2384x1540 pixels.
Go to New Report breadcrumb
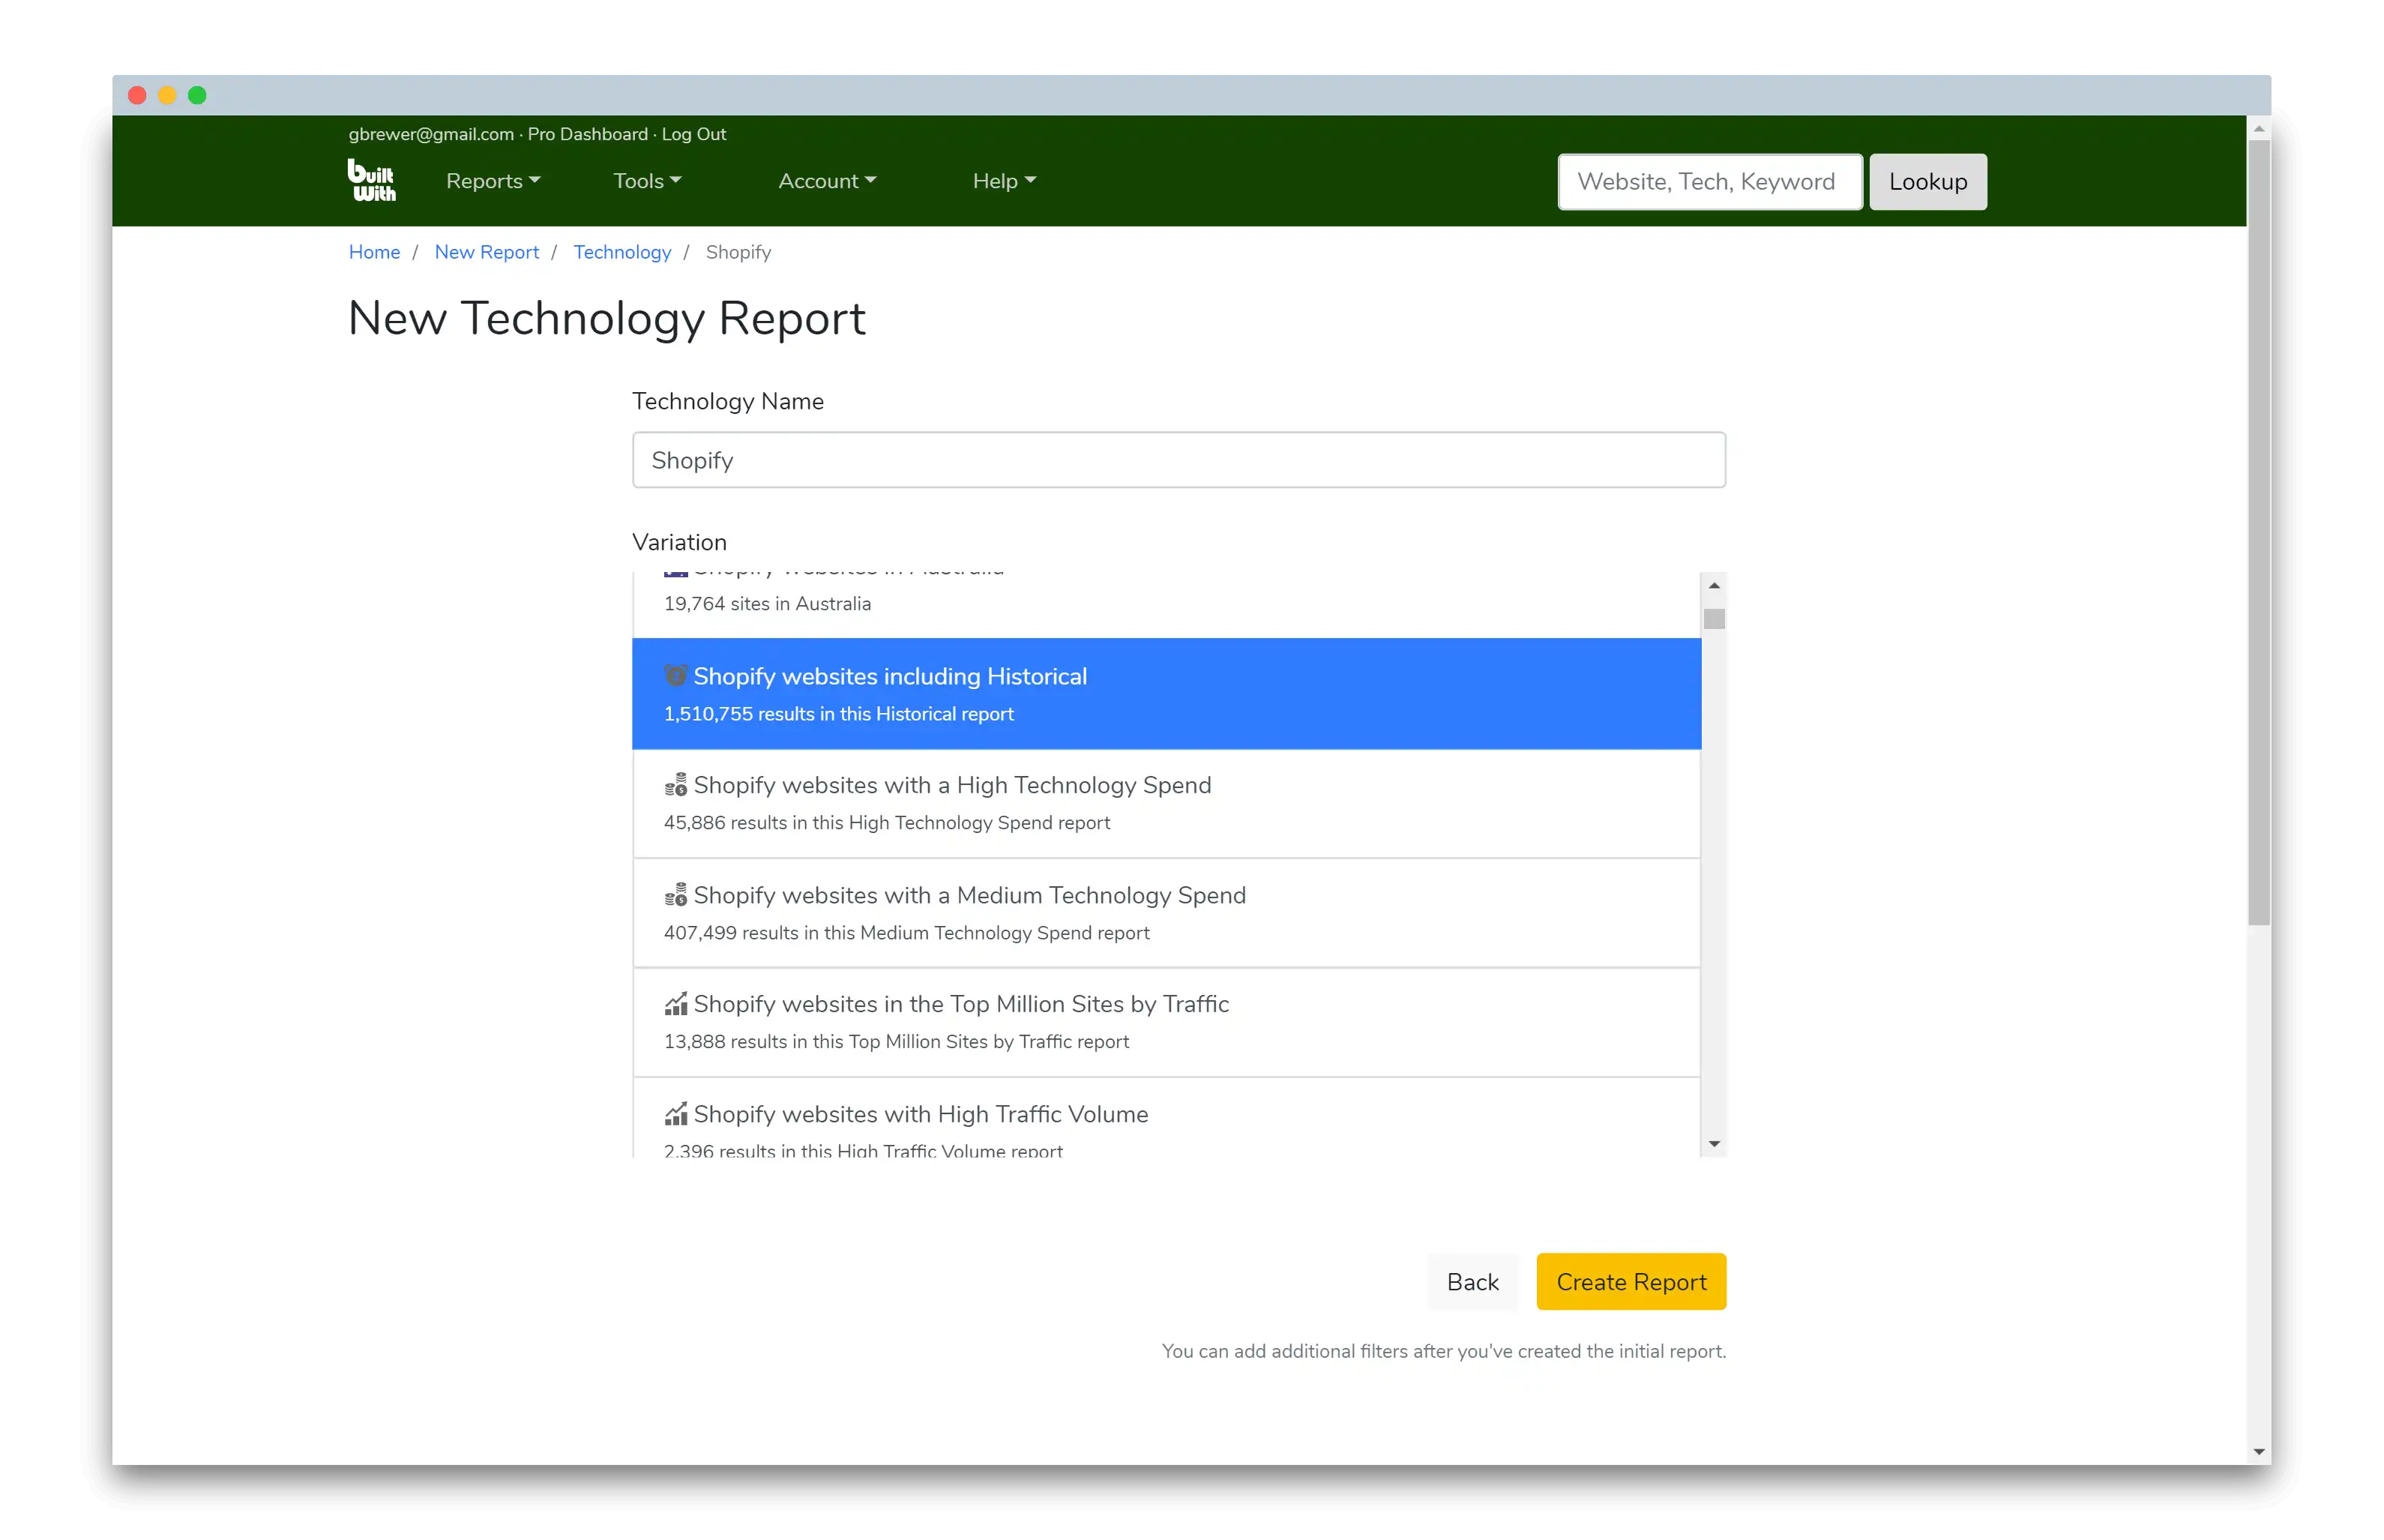pyautogui.click(x=486, y=252)
